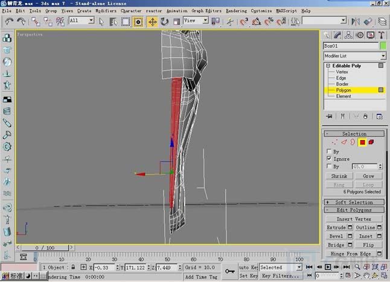Viewport: 390px width, 282px height.
Task: Open the named selection sets dropdown
Action: 344,20
